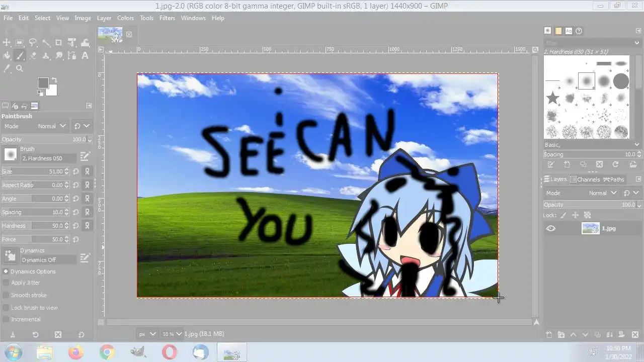Toggle Lock pixels on the layer
This screenshot has height=362, width=644.
click(563, 215)
